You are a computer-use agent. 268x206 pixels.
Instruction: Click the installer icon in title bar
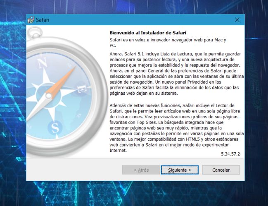click(x=31, y=20)
